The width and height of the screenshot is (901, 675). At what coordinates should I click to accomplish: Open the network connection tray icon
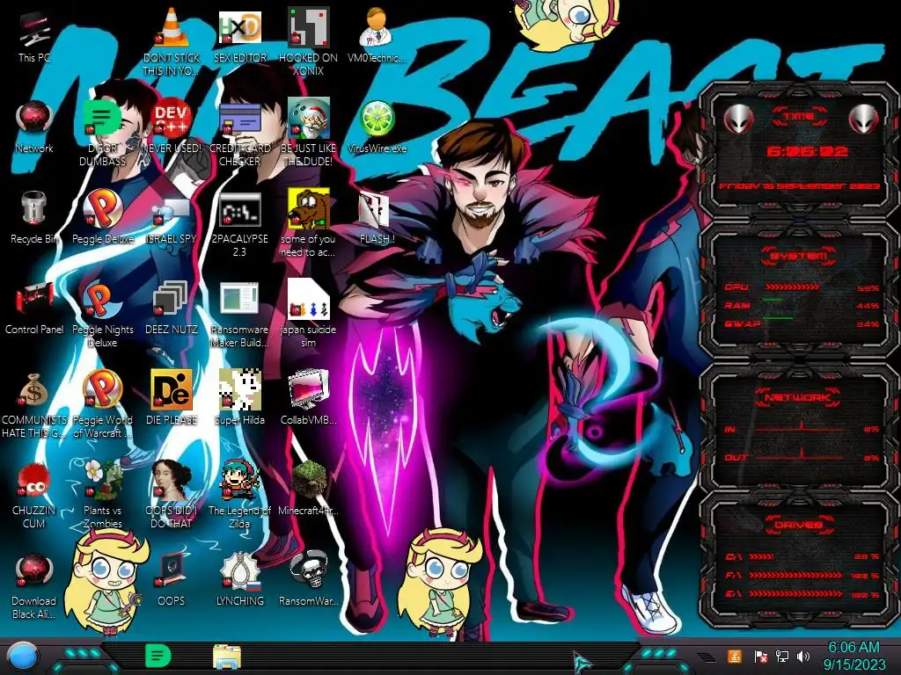782,656
